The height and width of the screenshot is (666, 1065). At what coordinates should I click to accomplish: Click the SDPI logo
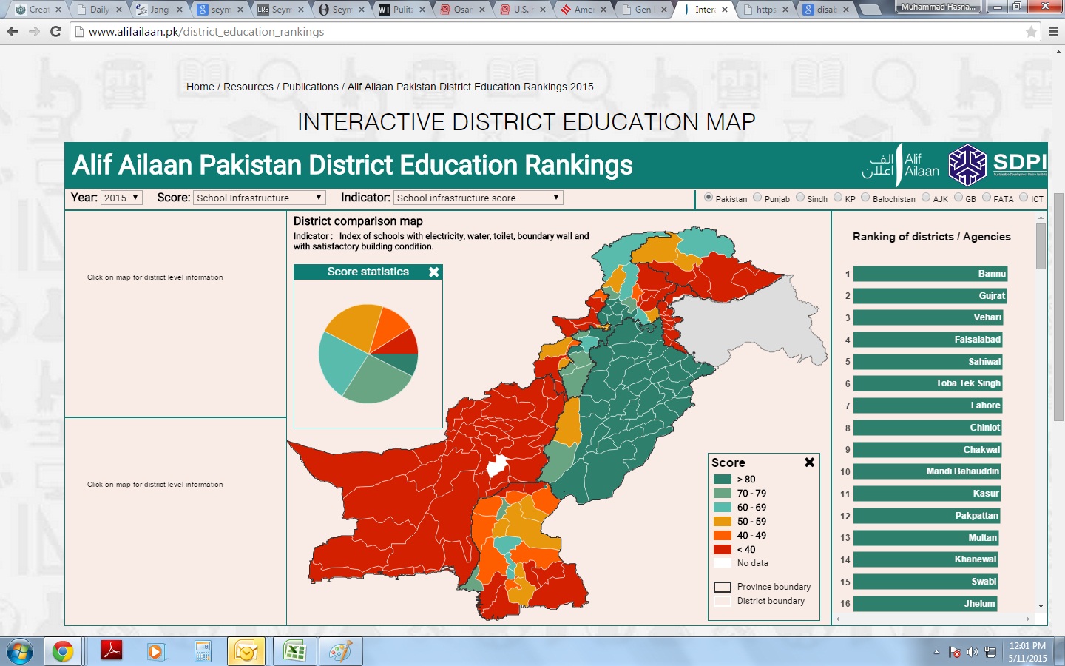coord(998,165)
